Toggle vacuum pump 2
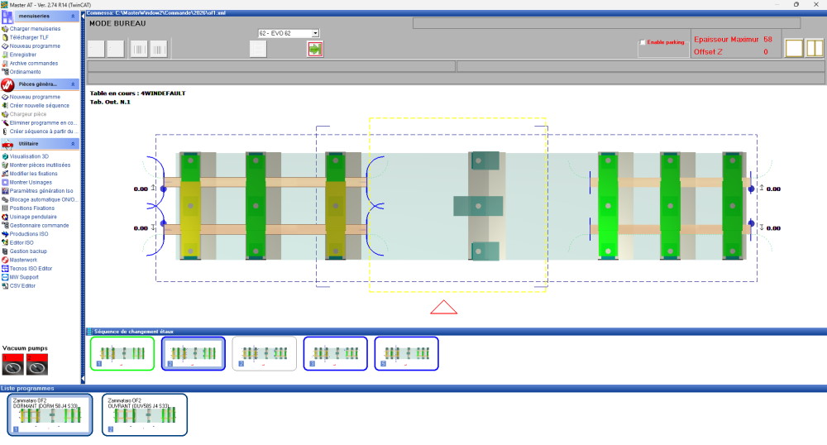 coord(37,364)
